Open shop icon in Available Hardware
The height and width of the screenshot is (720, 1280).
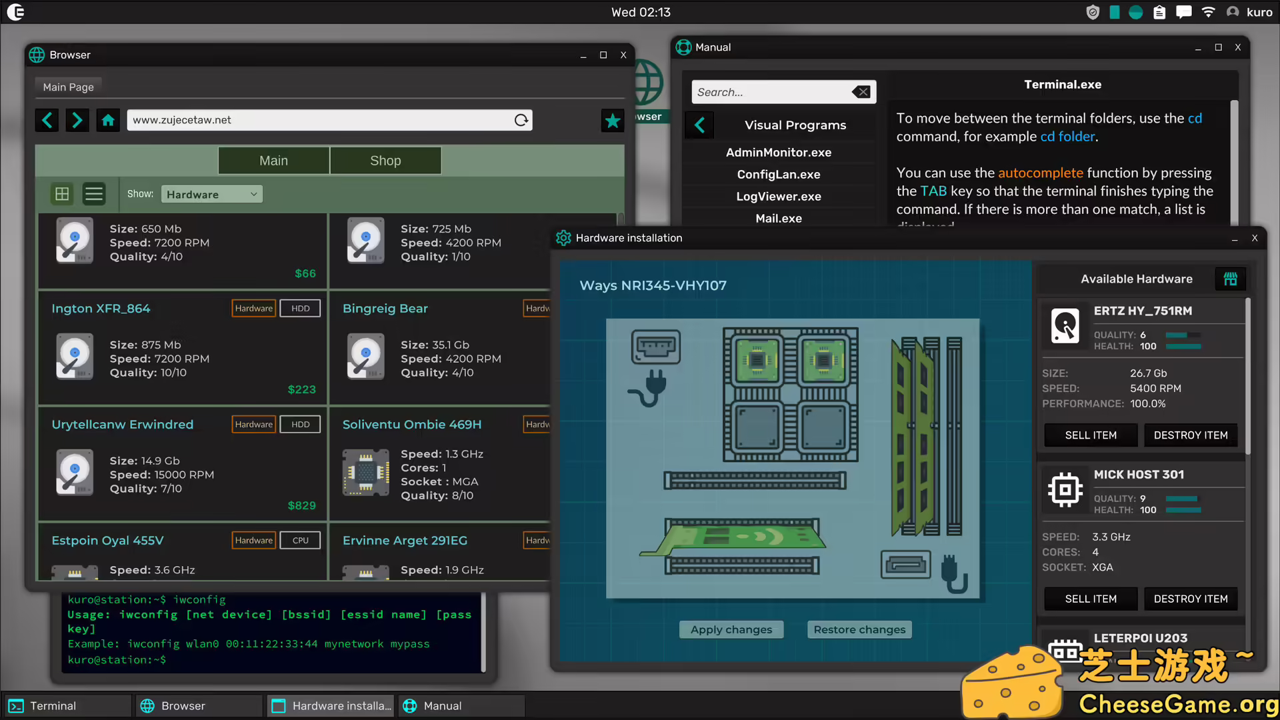(1230, 279)
